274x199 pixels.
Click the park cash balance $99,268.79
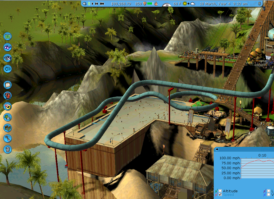pos(121,4)
